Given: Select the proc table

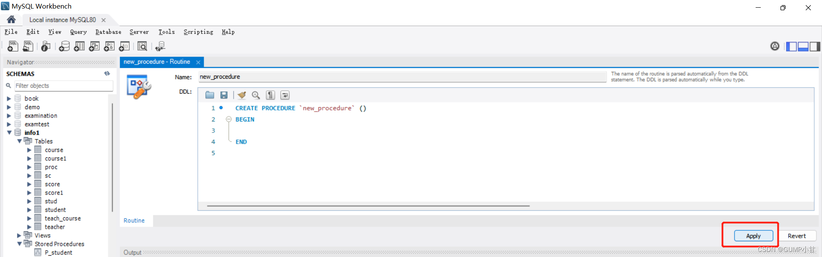Looking at the screenshot, I should [51, 167].
